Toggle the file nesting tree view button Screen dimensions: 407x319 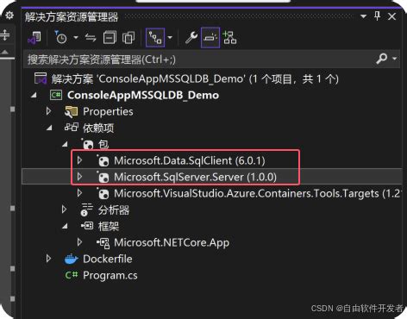[155, 38]
